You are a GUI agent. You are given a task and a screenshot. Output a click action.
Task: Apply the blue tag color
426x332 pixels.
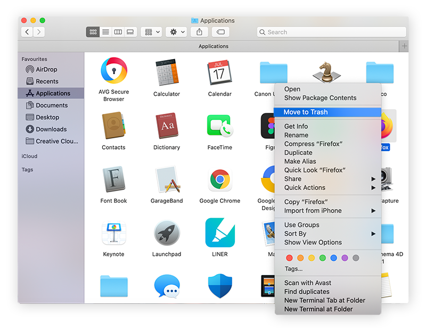334,258
